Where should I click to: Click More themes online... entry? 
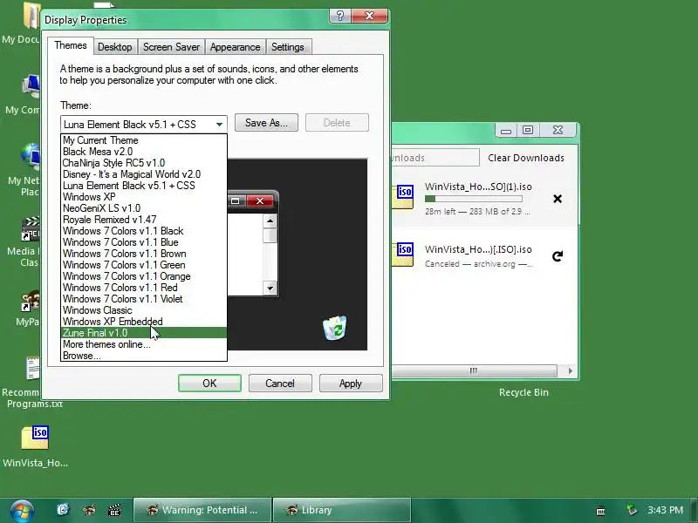[144, 344]
